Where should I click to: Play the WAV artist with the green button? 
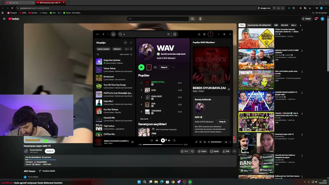coord(141,67)
